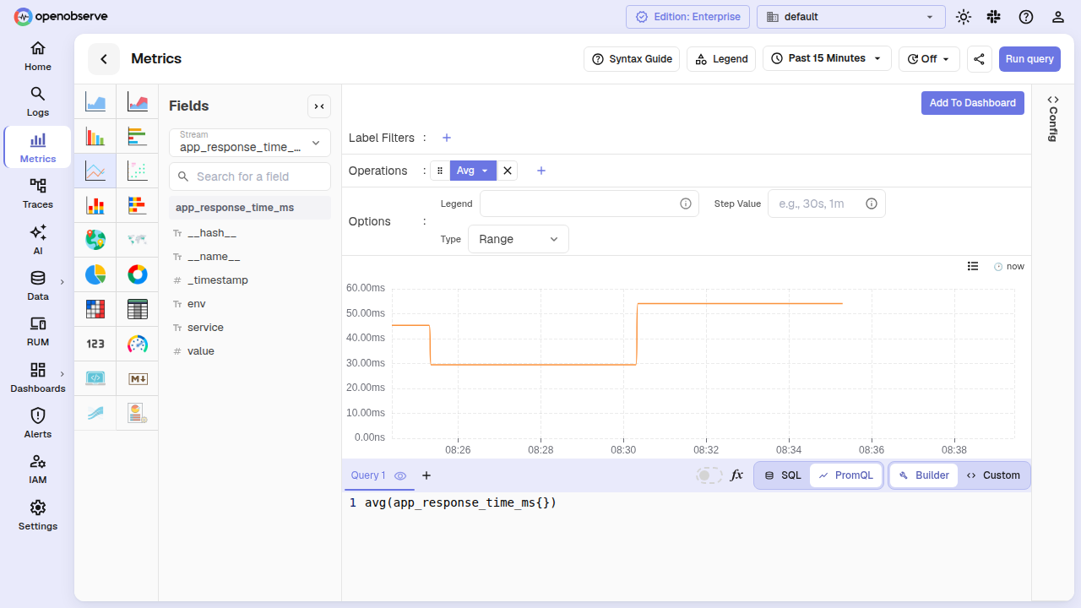Viewport: 1081px width, 608px height.
Task: Open IAM from the sidebar
Action: (x=38, y=469)
